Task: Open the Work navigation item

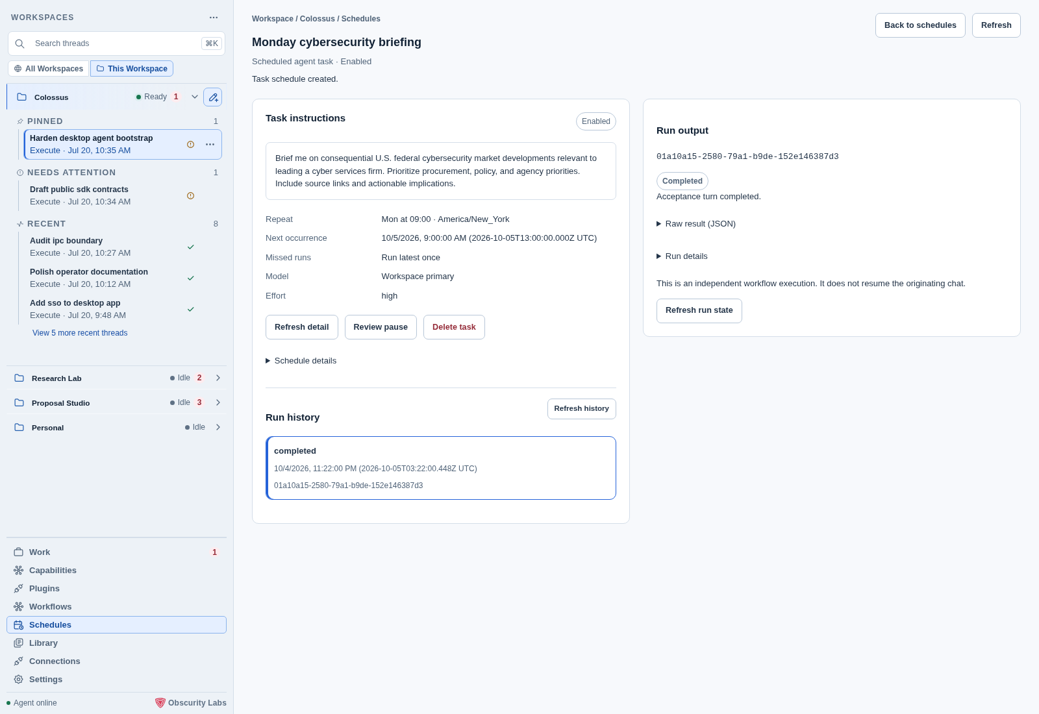Action: 116,552
